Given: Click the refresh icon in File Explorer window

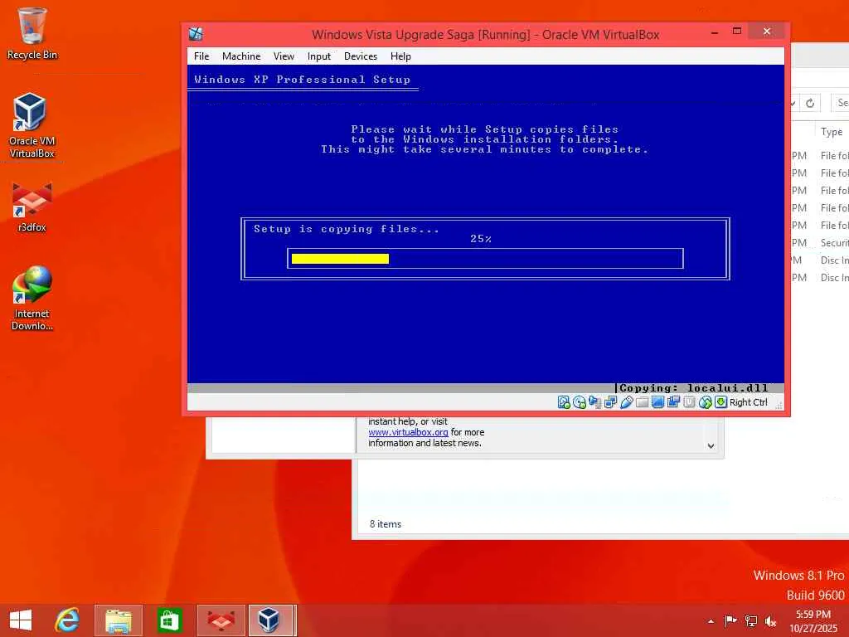Looking at the screenshot, I should point(810,103).
